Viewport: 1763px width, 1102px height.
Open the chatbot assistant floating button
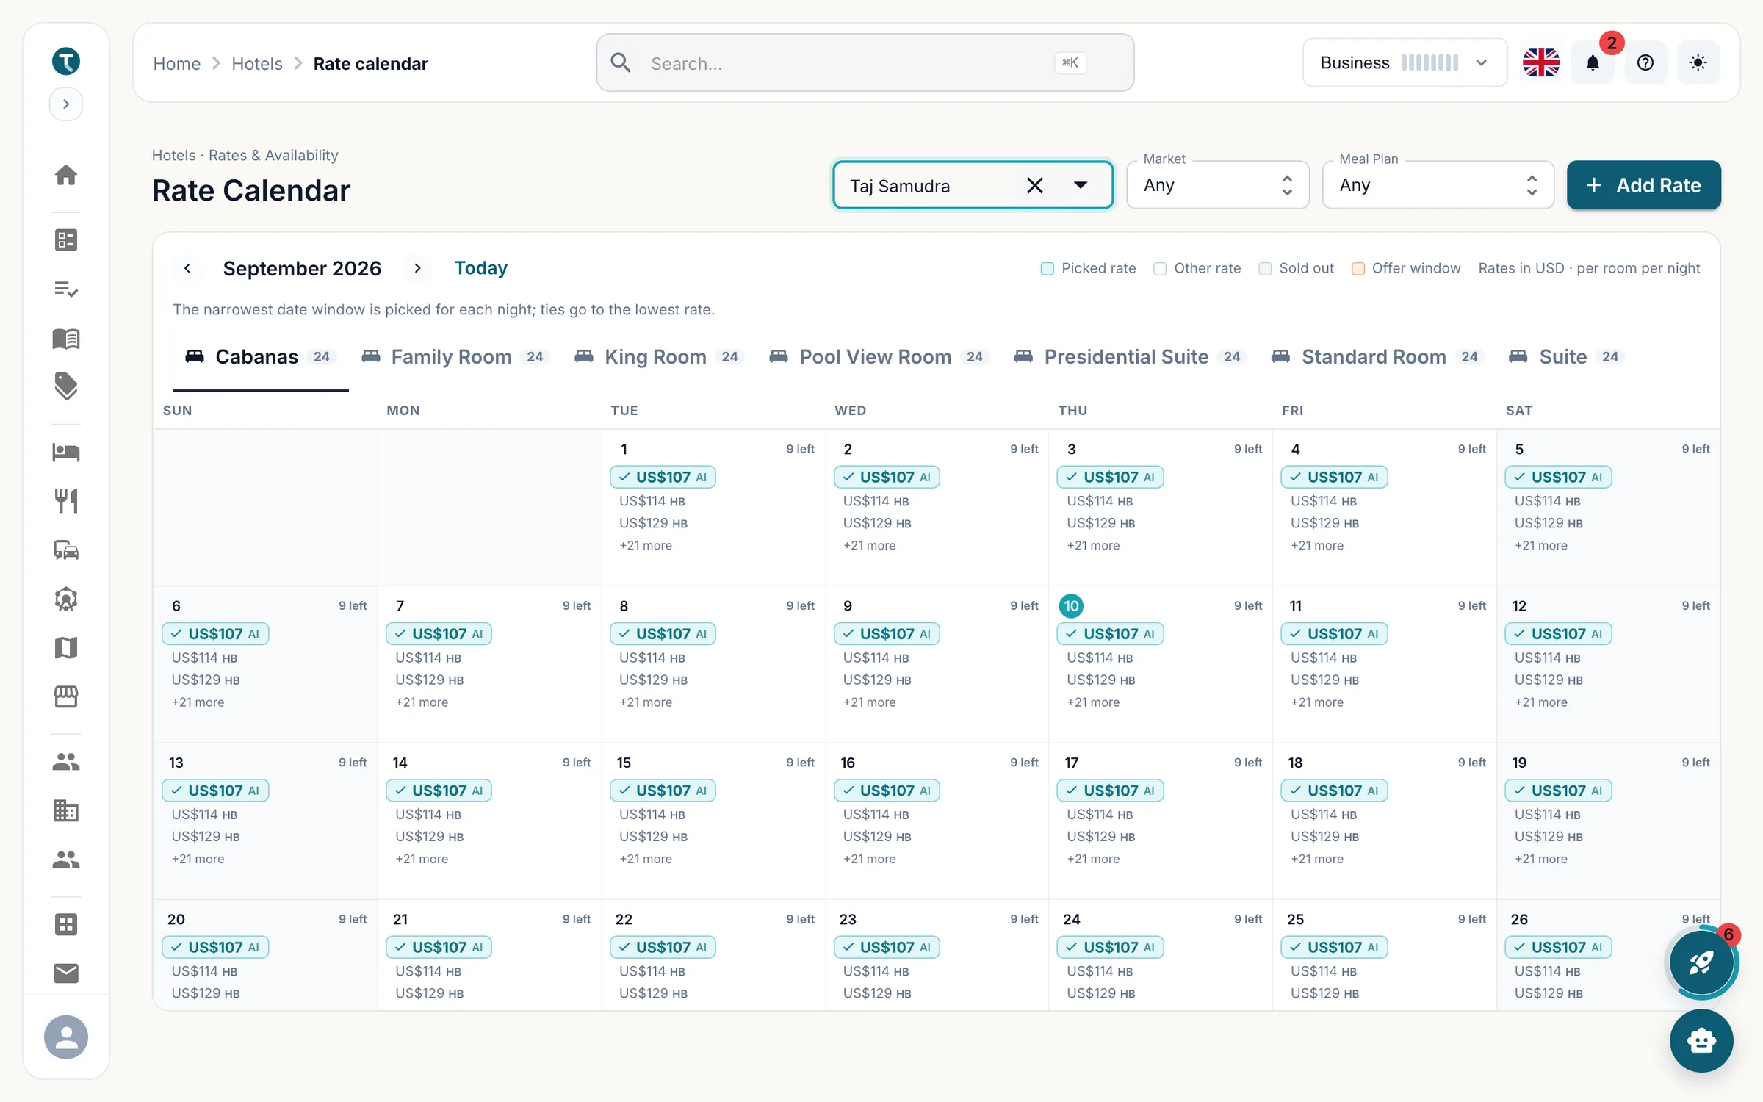(1701, 1040)
